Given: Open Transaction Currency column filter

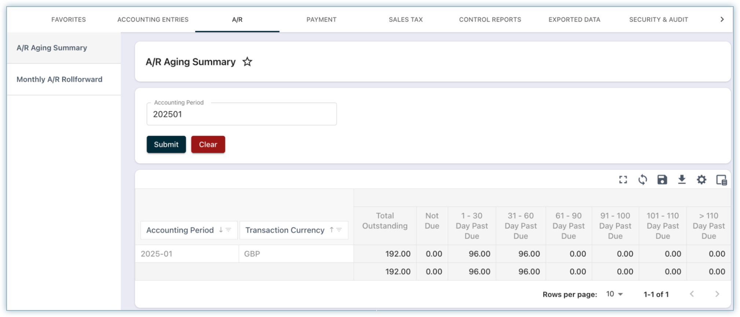Looking at the screenshot, I should coord(339,230).
